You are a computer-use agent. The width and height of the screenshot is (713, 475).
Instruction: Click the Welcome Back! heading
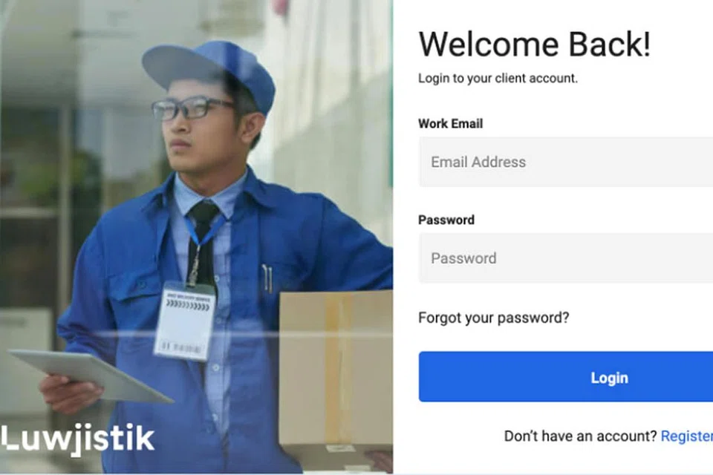point(534,44)
